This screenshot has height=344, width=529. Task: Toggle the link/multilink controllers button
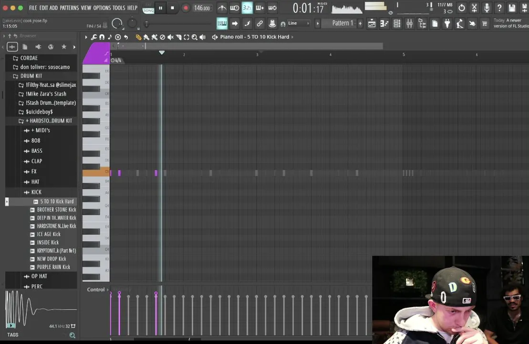point(260,23)
